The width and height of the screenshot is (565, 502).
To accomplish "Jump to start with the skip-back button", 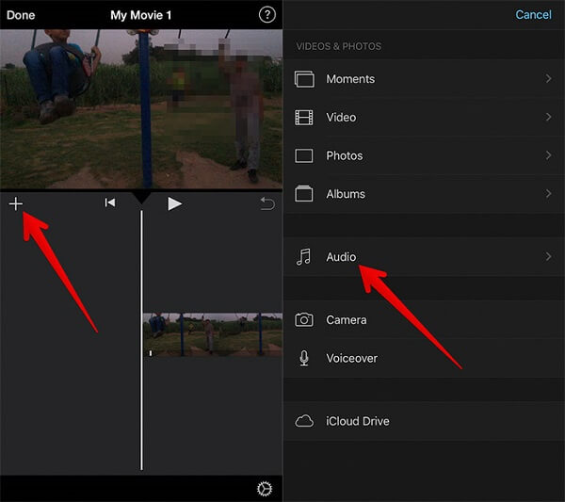I will click(x=110, y=202).
